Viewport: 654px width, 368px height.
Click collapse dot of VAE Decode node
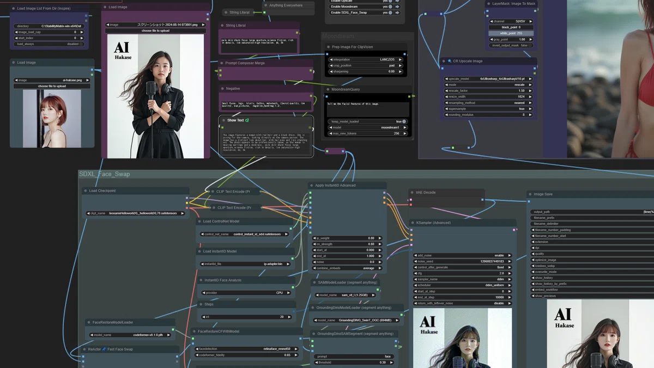pyautogui.click(x=413, y=192)
